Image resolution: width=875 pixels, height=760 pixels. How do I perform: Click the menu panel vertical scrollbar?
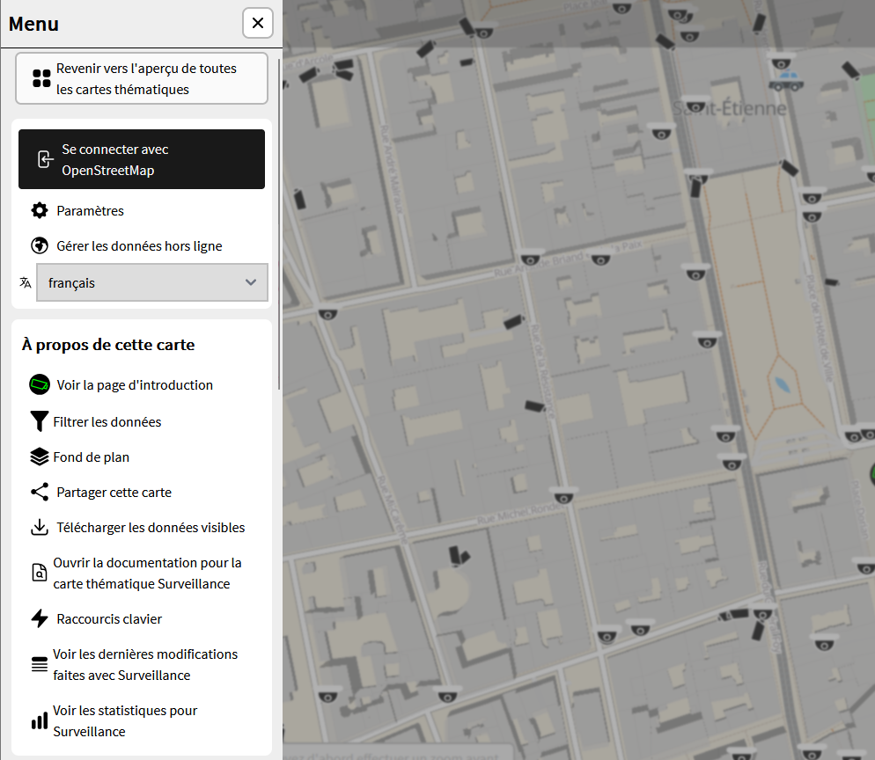pos(279,220)
